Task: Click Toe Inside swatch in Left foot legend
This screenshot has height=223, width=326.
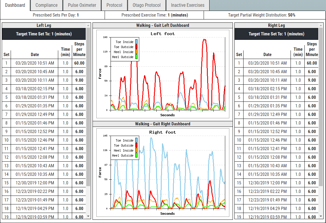Action: pos(136,42)
